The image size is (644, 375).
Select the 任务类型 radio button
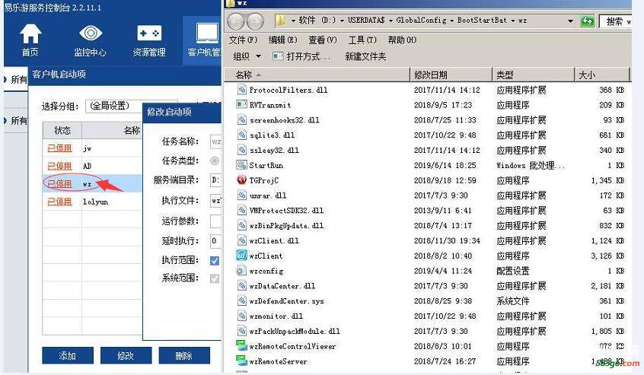[215, 160]
